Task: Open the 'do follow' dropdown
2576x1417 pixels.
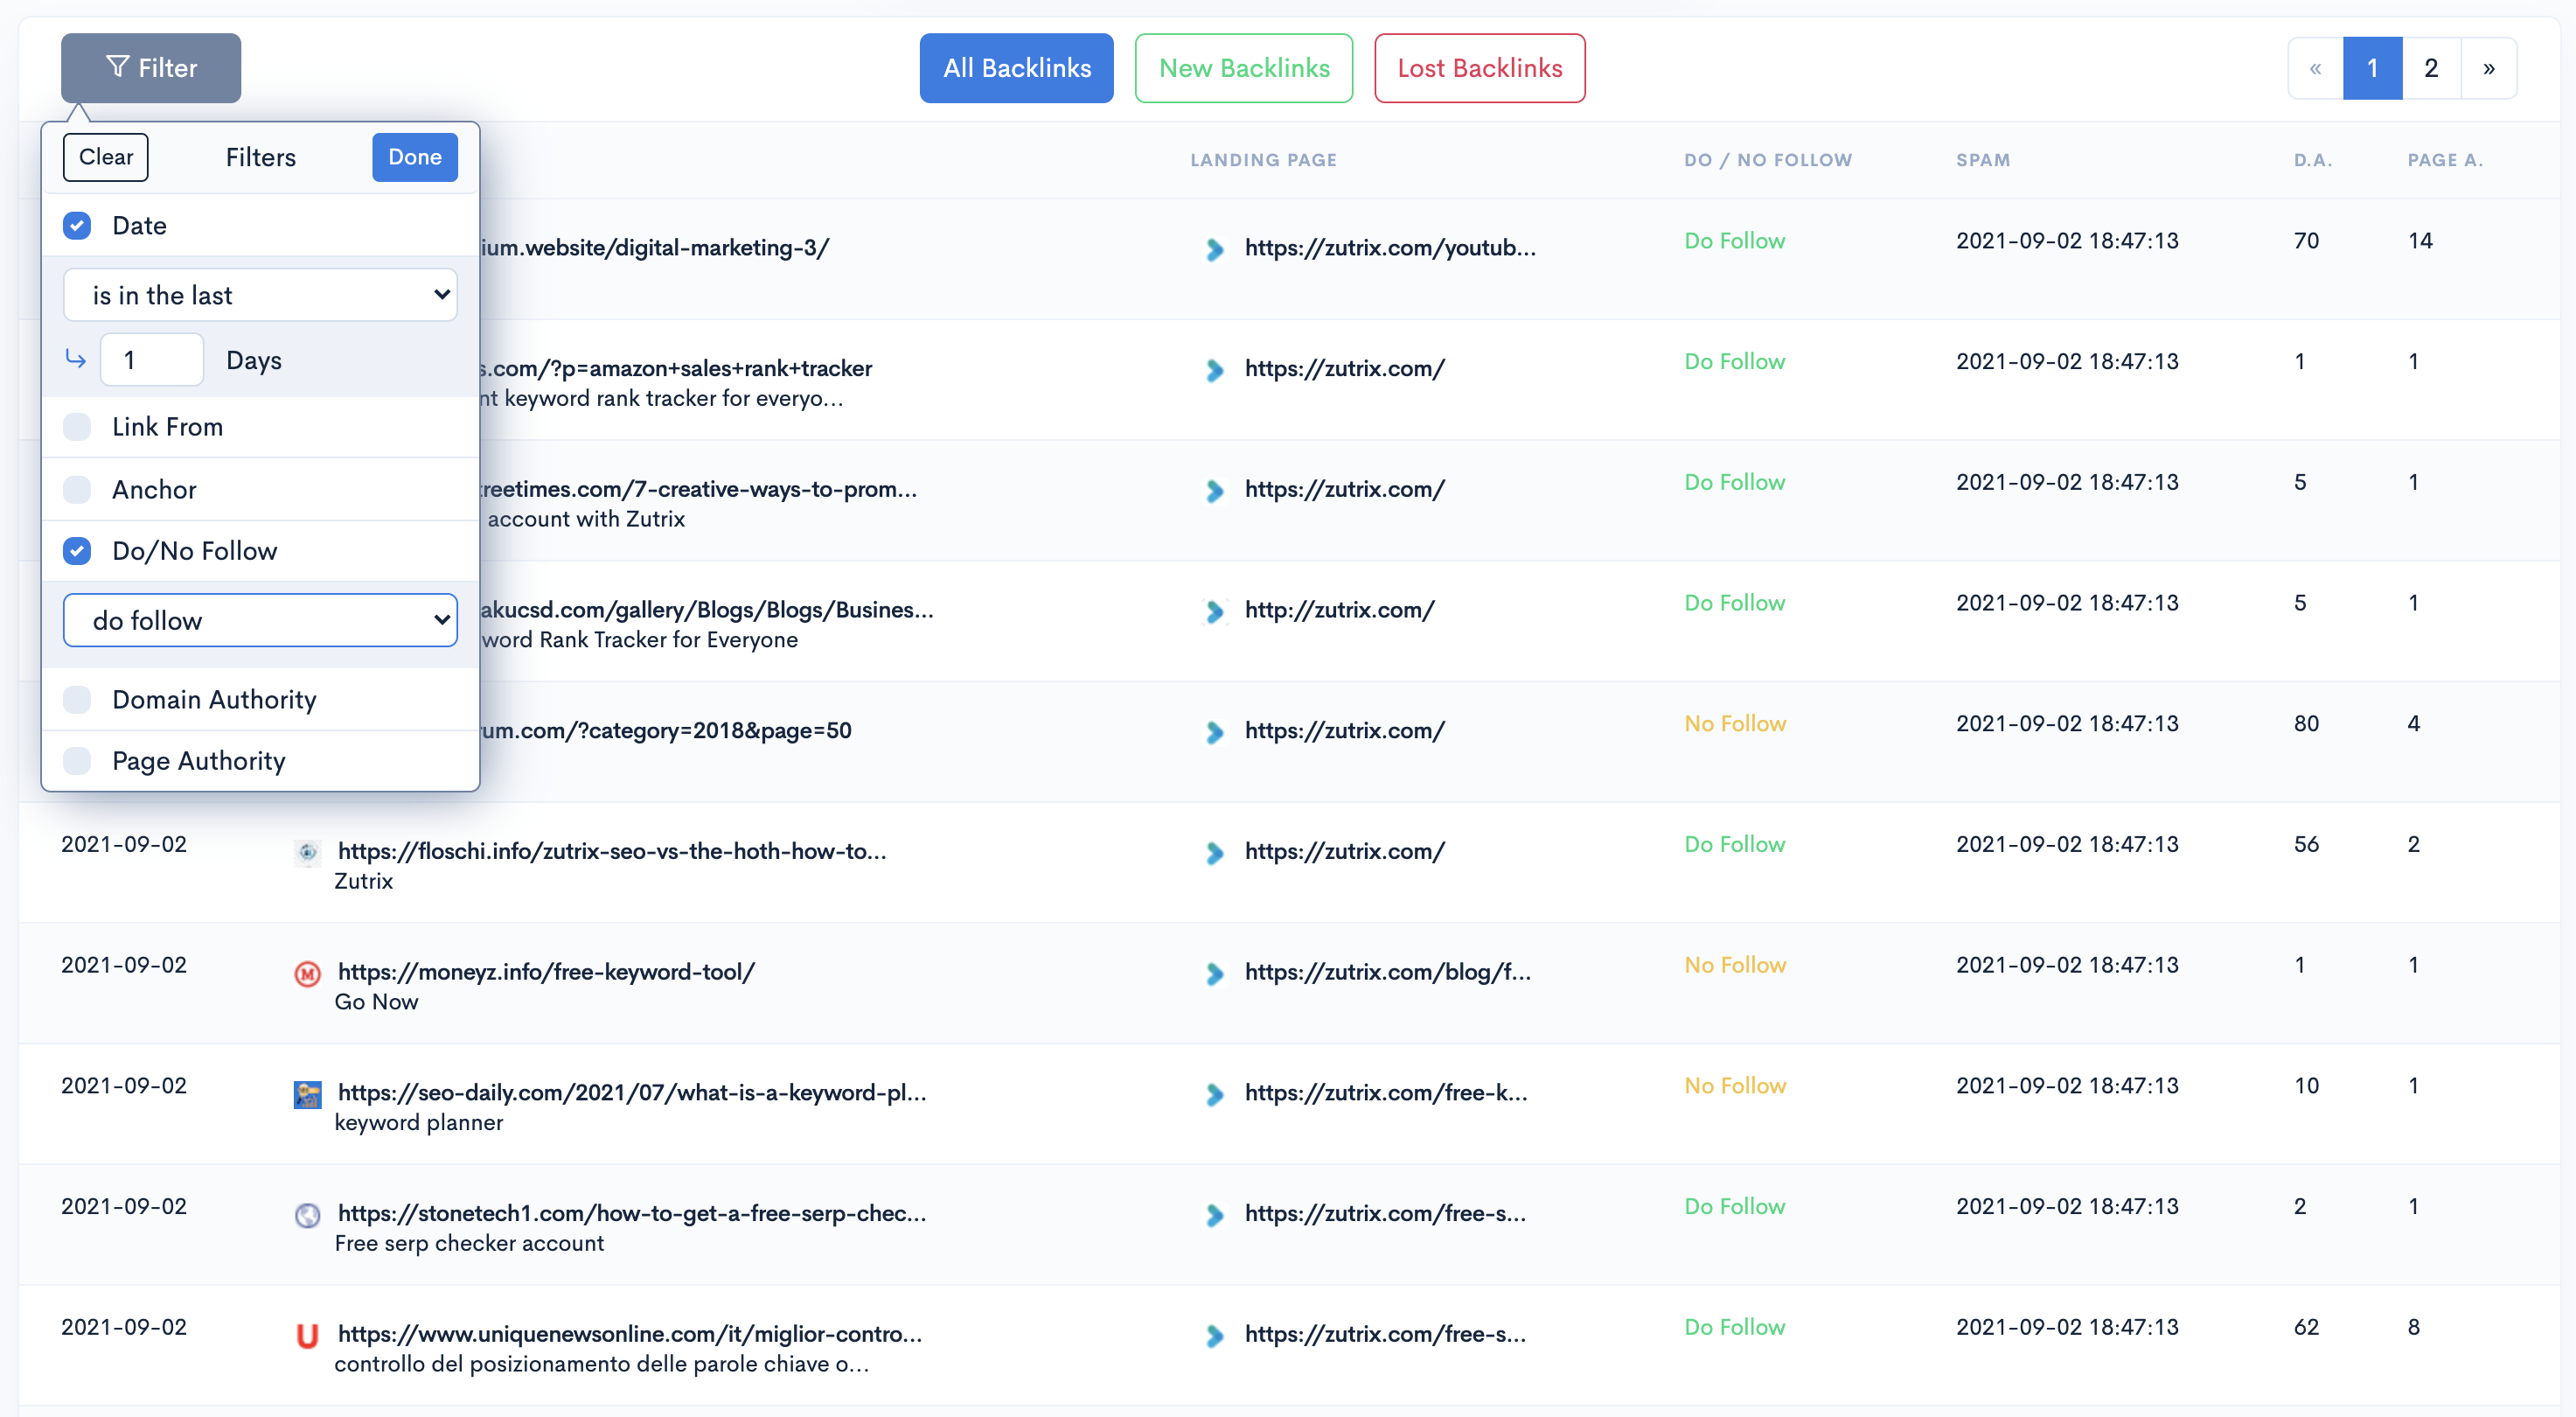Action: point(260,621)
